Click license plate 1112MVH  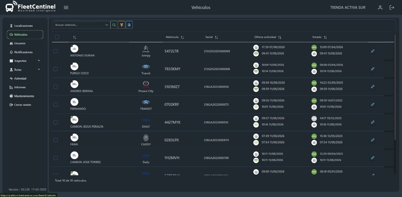(x=172, y=158)
